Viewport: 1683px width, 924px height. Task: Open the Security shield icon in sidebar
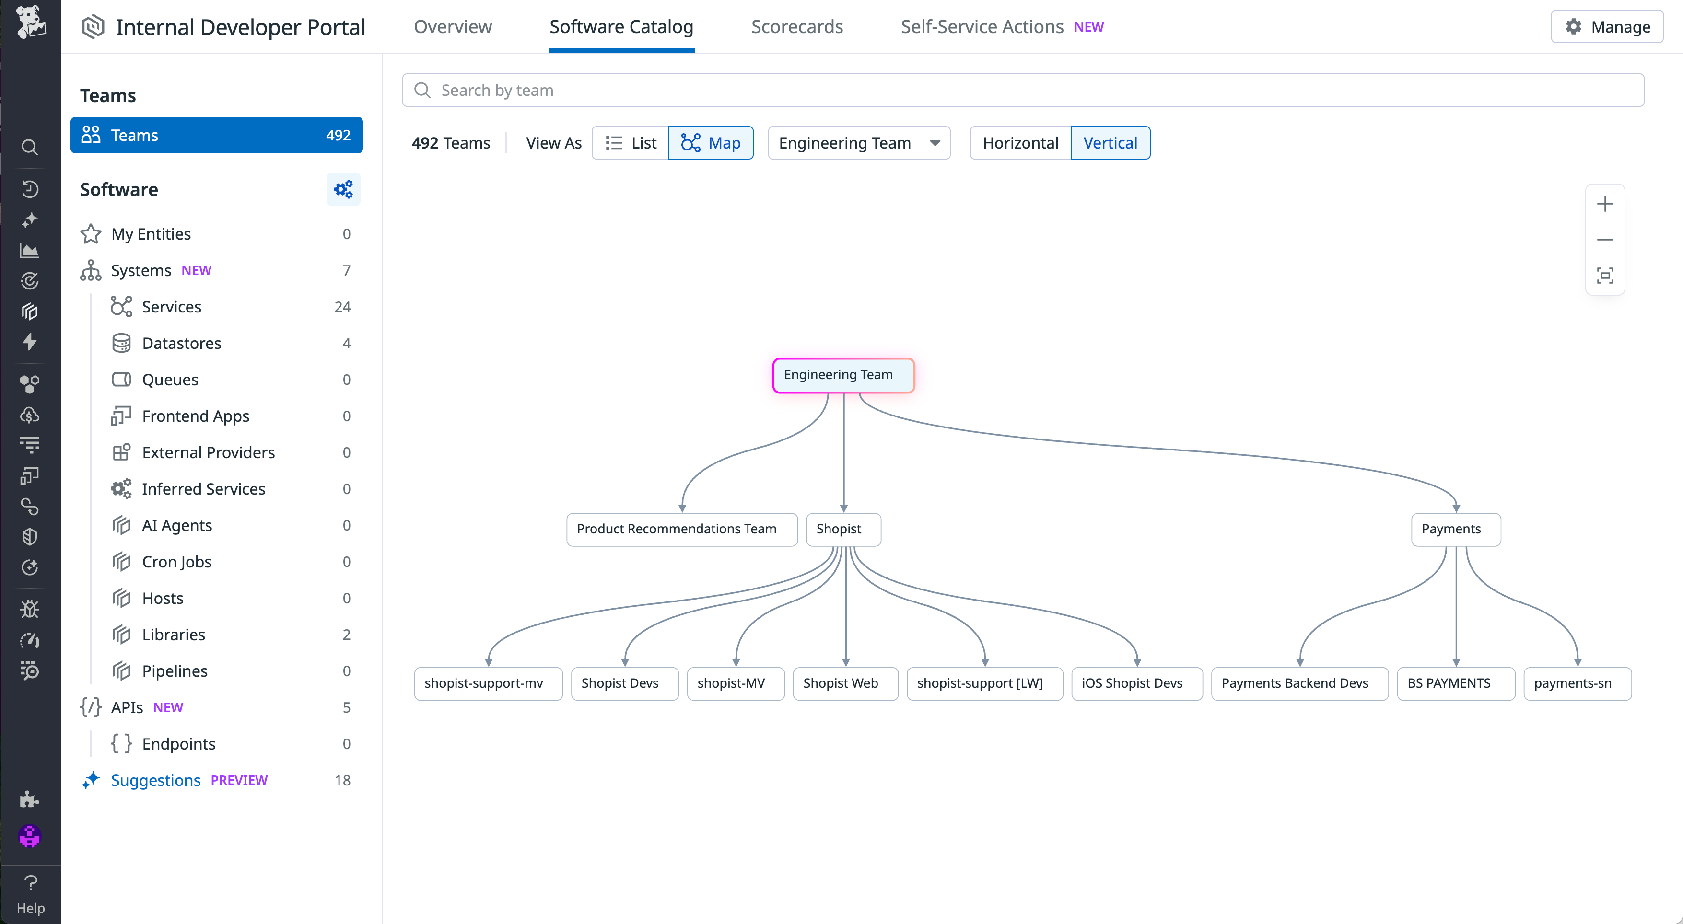pos(30,536)
